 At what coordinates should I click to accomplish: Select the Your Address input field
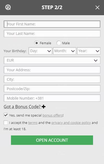[x=52, y=70]
